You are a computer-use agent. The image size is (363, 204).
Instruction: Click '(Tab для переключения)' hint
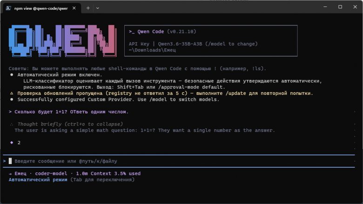coord(102,180)
